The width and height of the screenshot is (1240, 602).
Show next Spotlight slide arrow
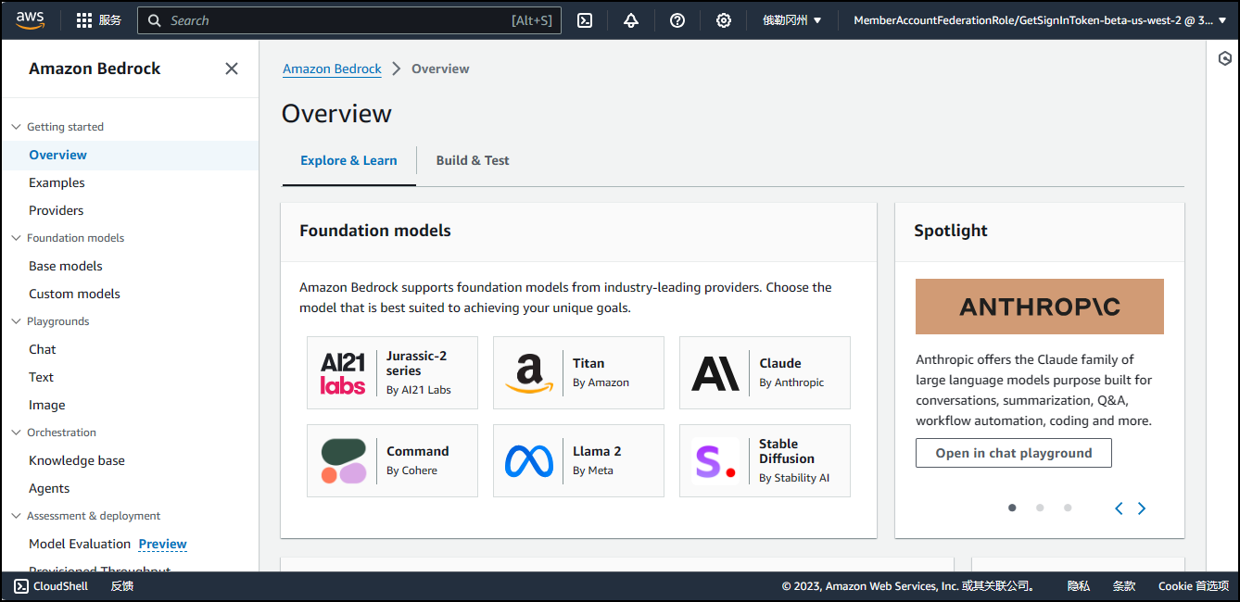point(1142,508)
